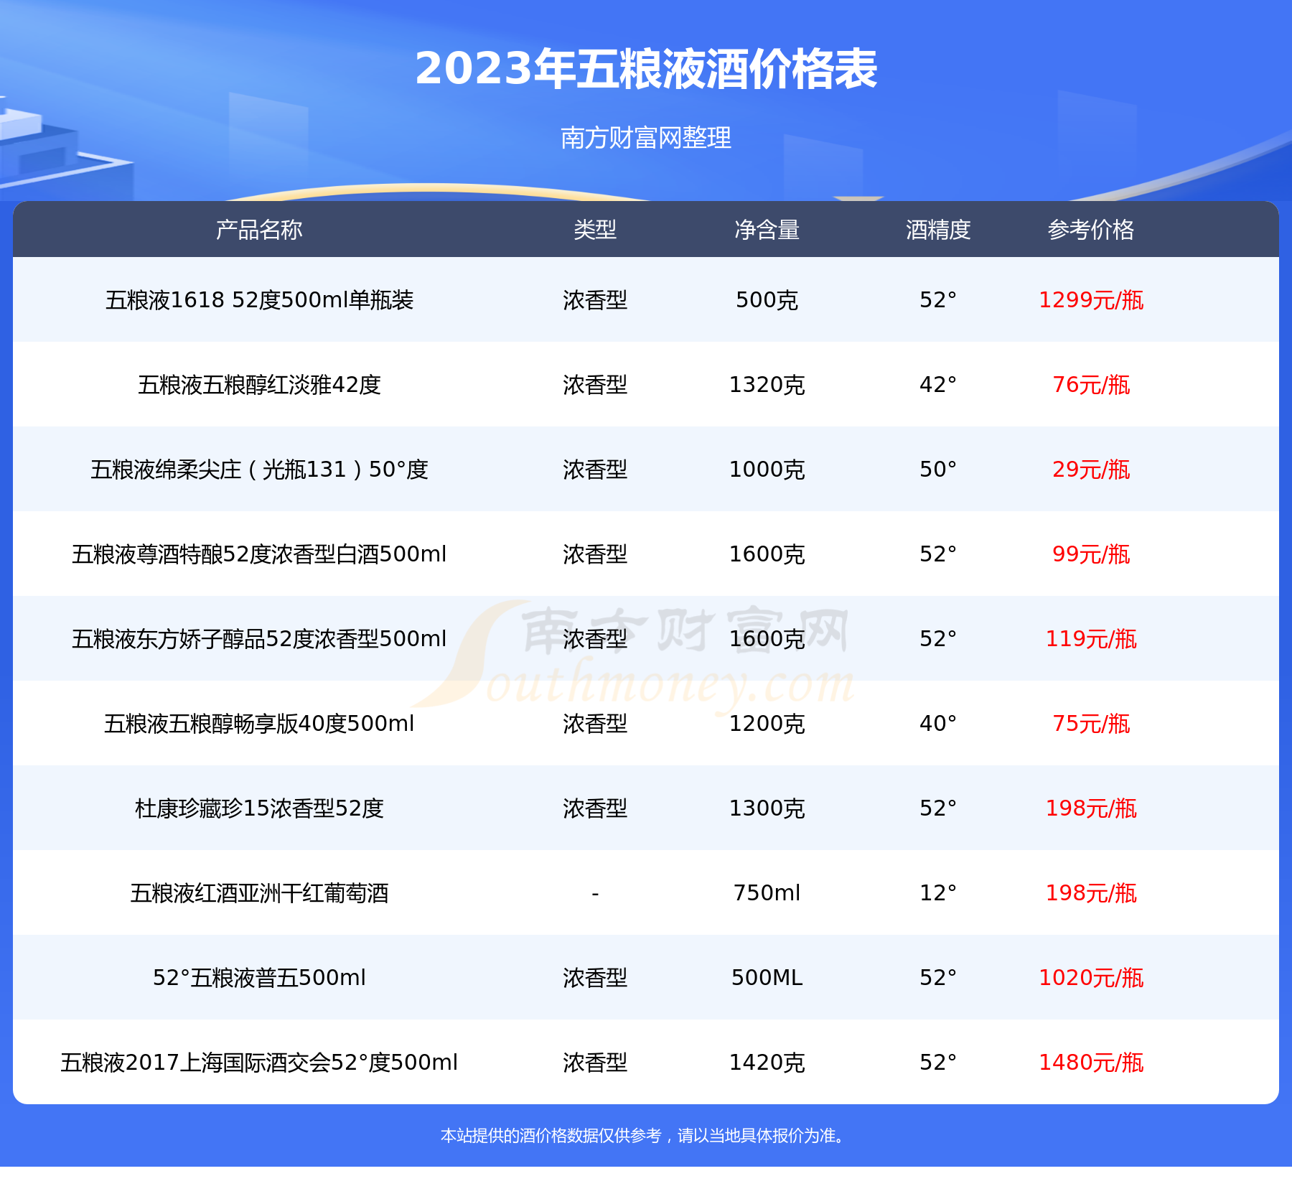Click the 1320克 net content cell

[x=767, y=385]
